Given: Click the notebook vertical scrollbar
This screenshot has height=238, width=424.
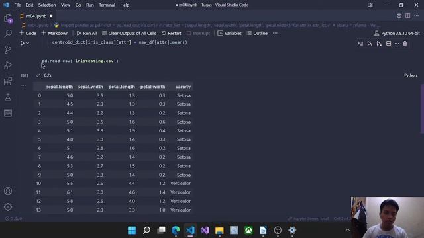Looking at the screenshot, I should (422, 108).
